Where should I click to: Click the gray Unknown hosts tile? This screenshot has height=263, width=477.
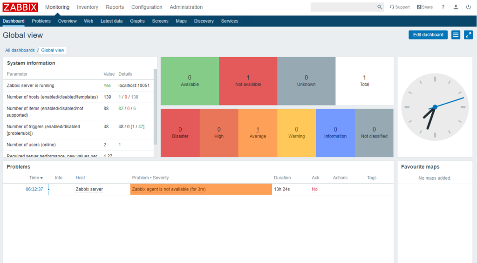click(x=306, y=81)
